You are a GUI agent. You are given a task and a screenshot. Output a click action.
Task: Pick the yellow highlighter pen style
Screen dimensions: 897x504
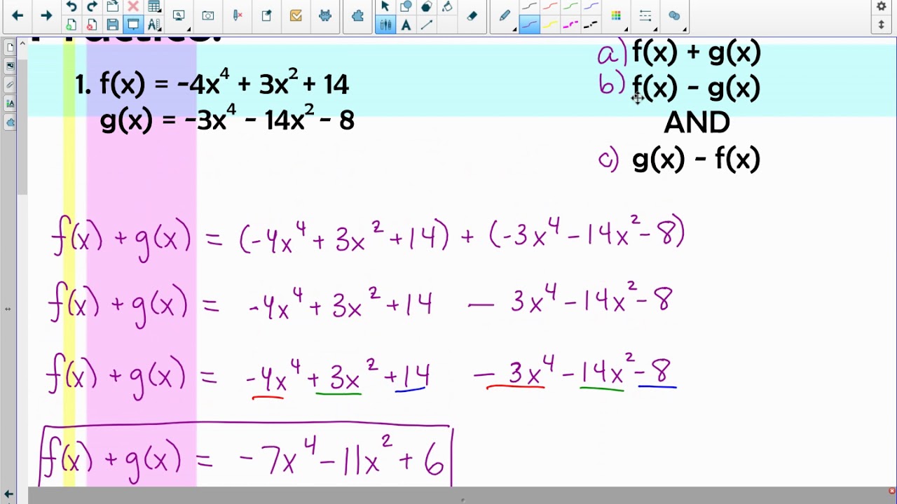pos(550,24)
